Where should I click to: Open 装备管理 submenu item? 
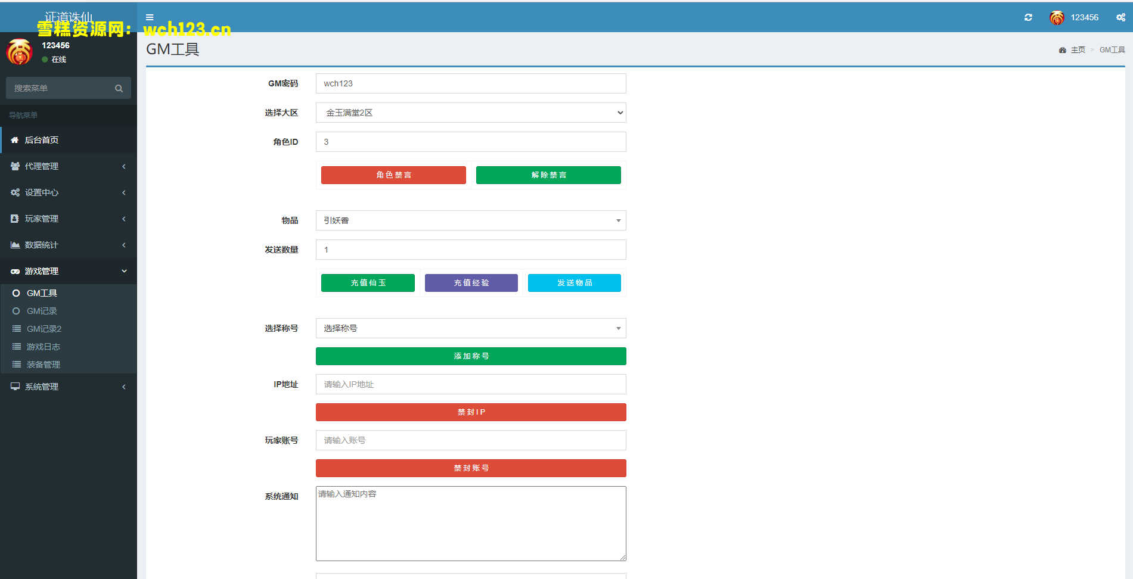[69, 365]
